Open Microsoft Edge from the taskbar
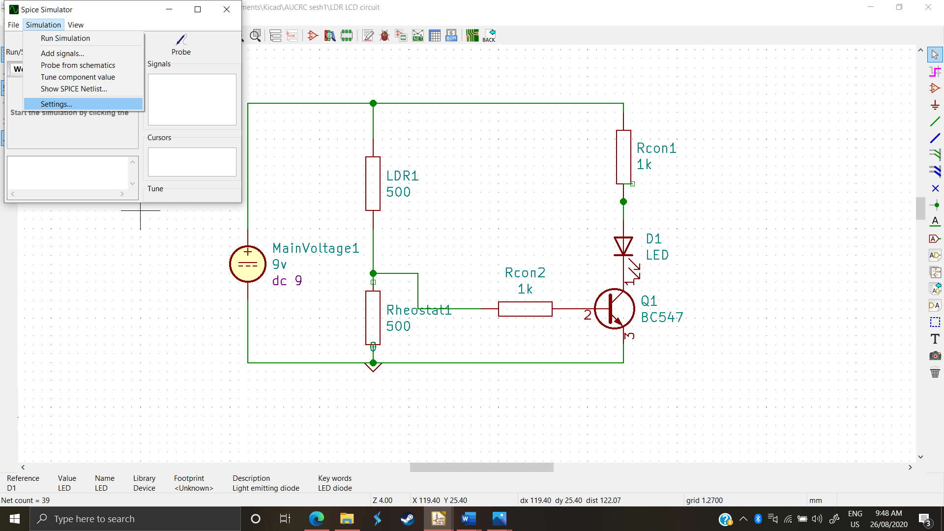 317,519
